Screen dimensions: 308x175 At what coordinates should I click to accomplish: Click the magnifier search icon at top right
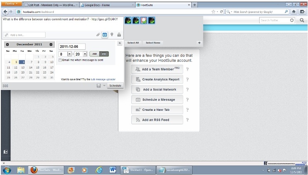pyautogui.click(x=302, y=20)
